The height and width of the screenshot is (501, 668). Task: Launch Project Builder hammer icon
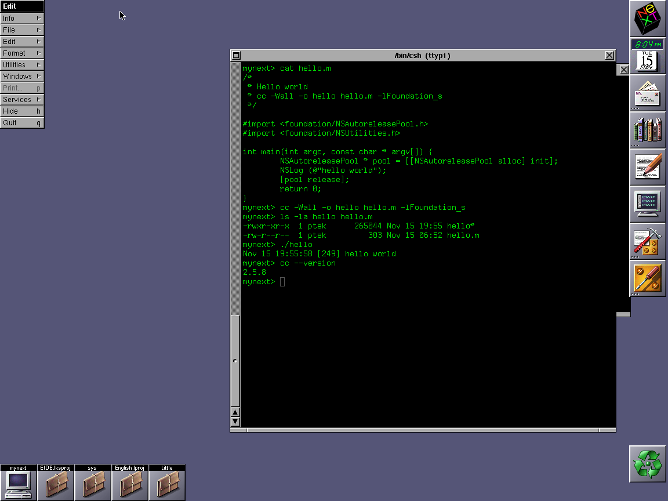coord(648,241)
